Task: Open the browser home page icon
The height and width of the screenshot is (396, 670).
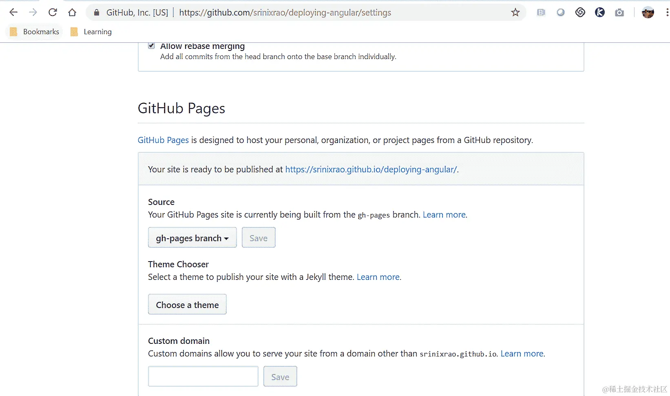Action: tap(72, 13)
